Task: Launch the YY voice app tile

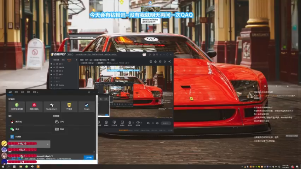Action: [69, 107]
